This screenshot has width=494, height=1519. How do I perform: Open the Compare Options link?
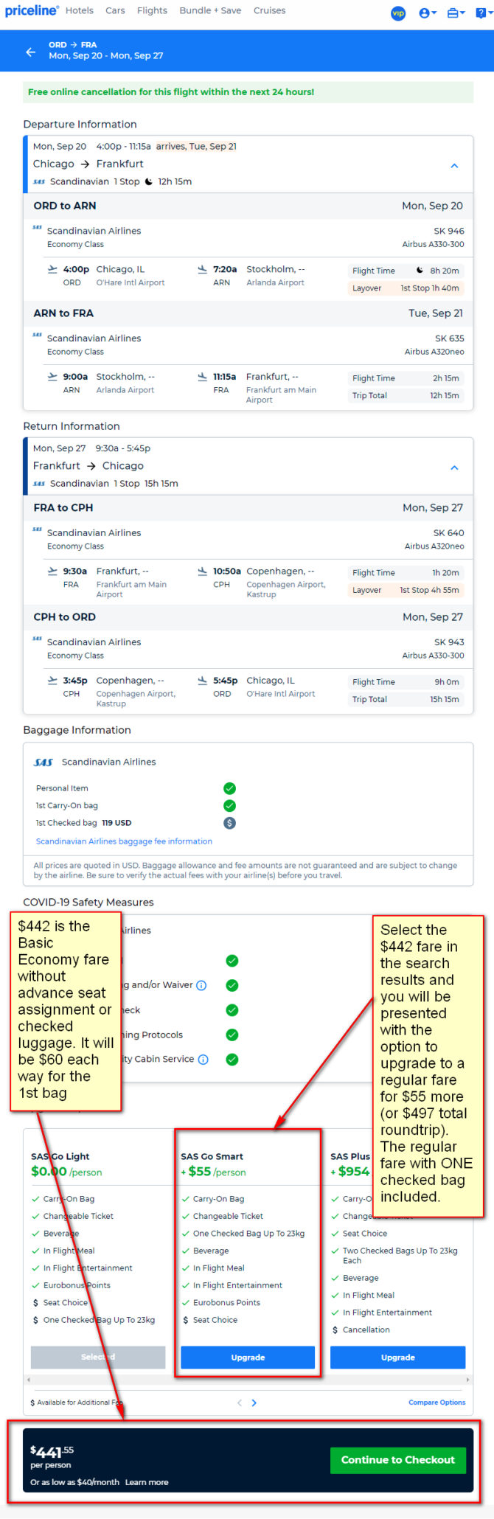[437, 1402]
